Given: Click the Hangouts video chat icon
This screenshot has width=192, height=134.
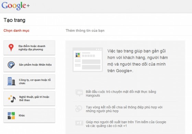Looking at the screenshot, I should point(79,93).
